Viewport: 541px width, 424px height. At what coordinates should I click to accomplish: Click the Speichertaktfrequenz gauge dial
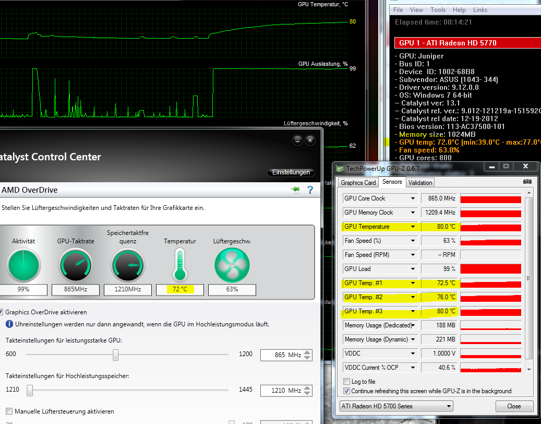[128, 265]
